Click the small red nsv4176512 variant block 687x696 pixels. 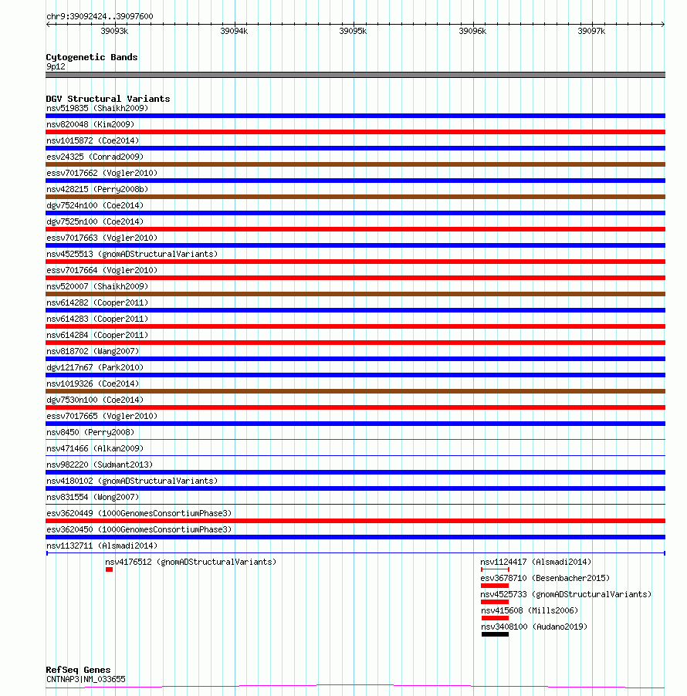tap(110, 569)
